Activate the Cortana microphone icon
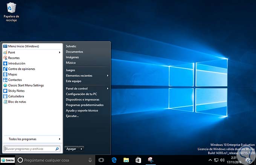 (90, 160)
